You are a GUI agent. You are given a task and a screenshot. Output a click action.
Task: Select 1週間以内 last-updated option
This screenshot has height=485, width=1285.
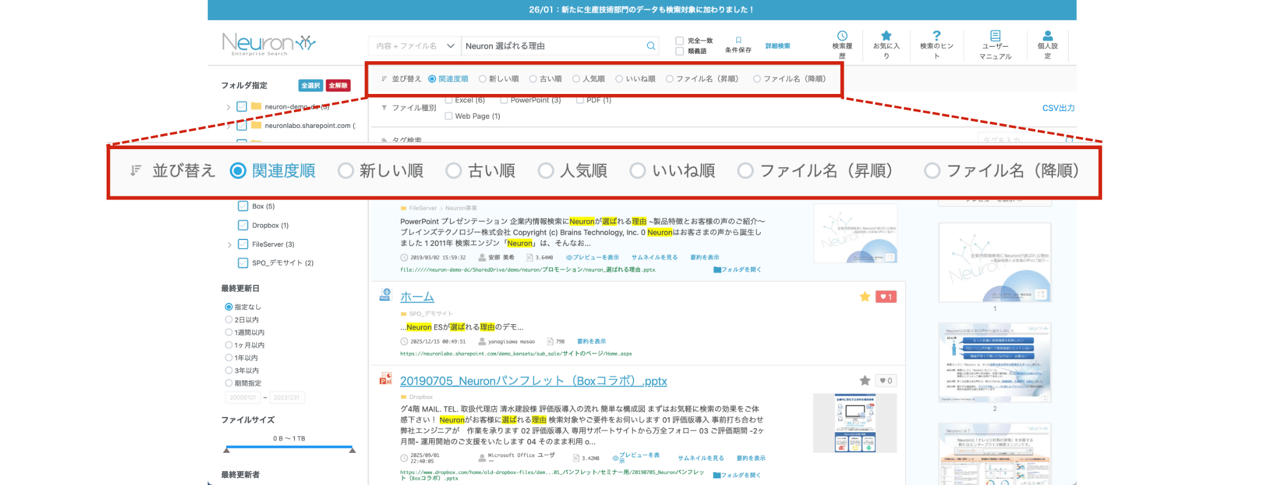point(229,332)
